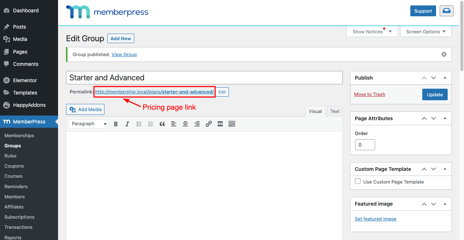The height and width of the screenshot is (240, 464).
Task: Click the Bold formatting icon
Action: [x=116, y=124]
